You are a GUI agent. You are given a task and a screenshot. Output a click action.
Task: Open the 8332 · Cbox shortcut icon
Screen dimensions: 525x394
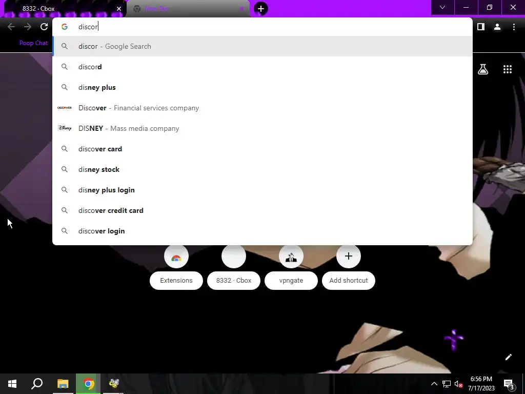click(x=234, y=257)
